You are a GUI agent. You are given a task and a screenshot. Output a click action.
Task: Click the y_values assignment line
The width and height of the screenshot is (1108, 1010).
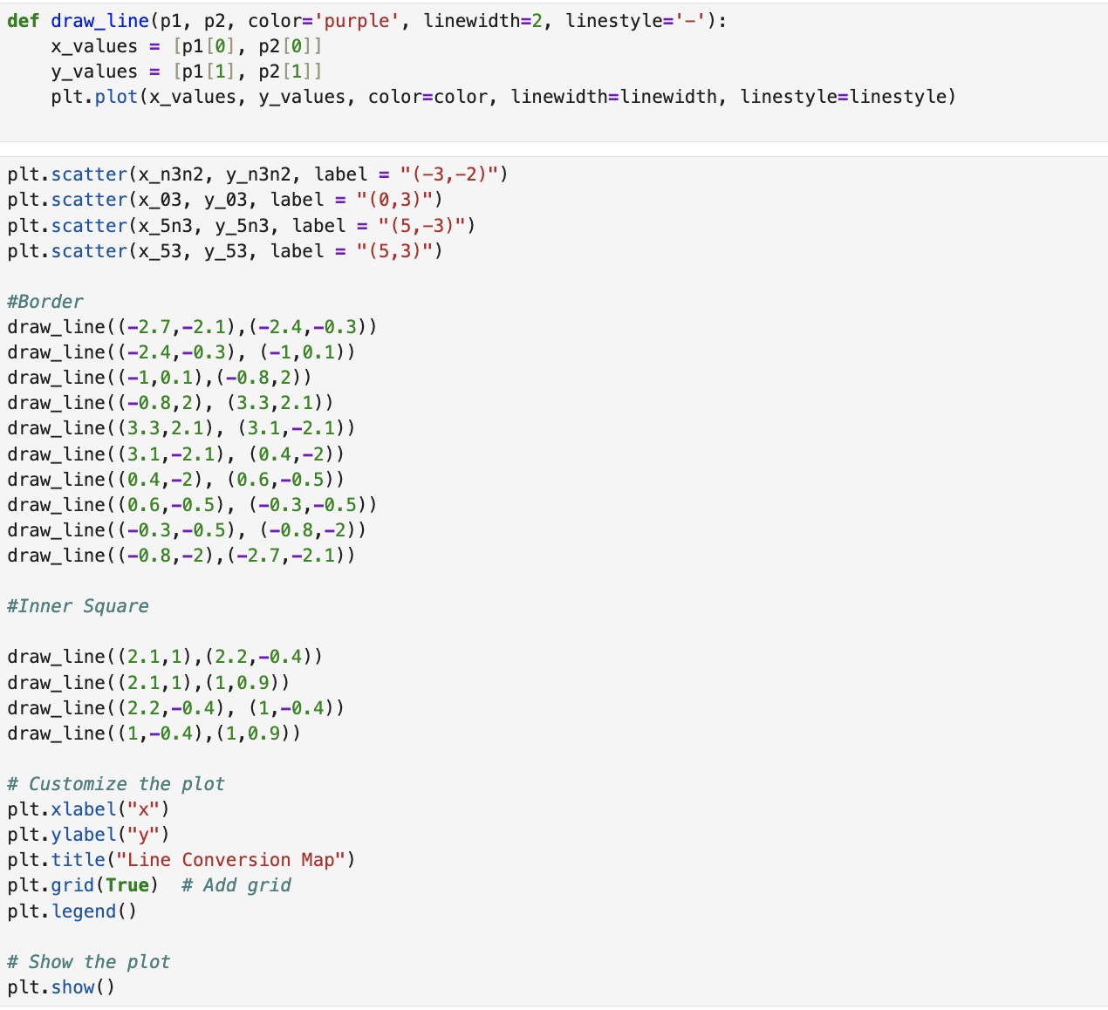point(185,72)
